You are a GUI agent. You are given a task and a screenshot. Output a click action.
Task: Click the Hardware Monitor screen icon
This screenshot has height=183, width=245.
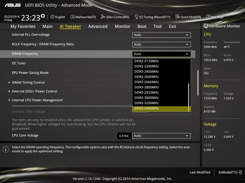(206, 26)
